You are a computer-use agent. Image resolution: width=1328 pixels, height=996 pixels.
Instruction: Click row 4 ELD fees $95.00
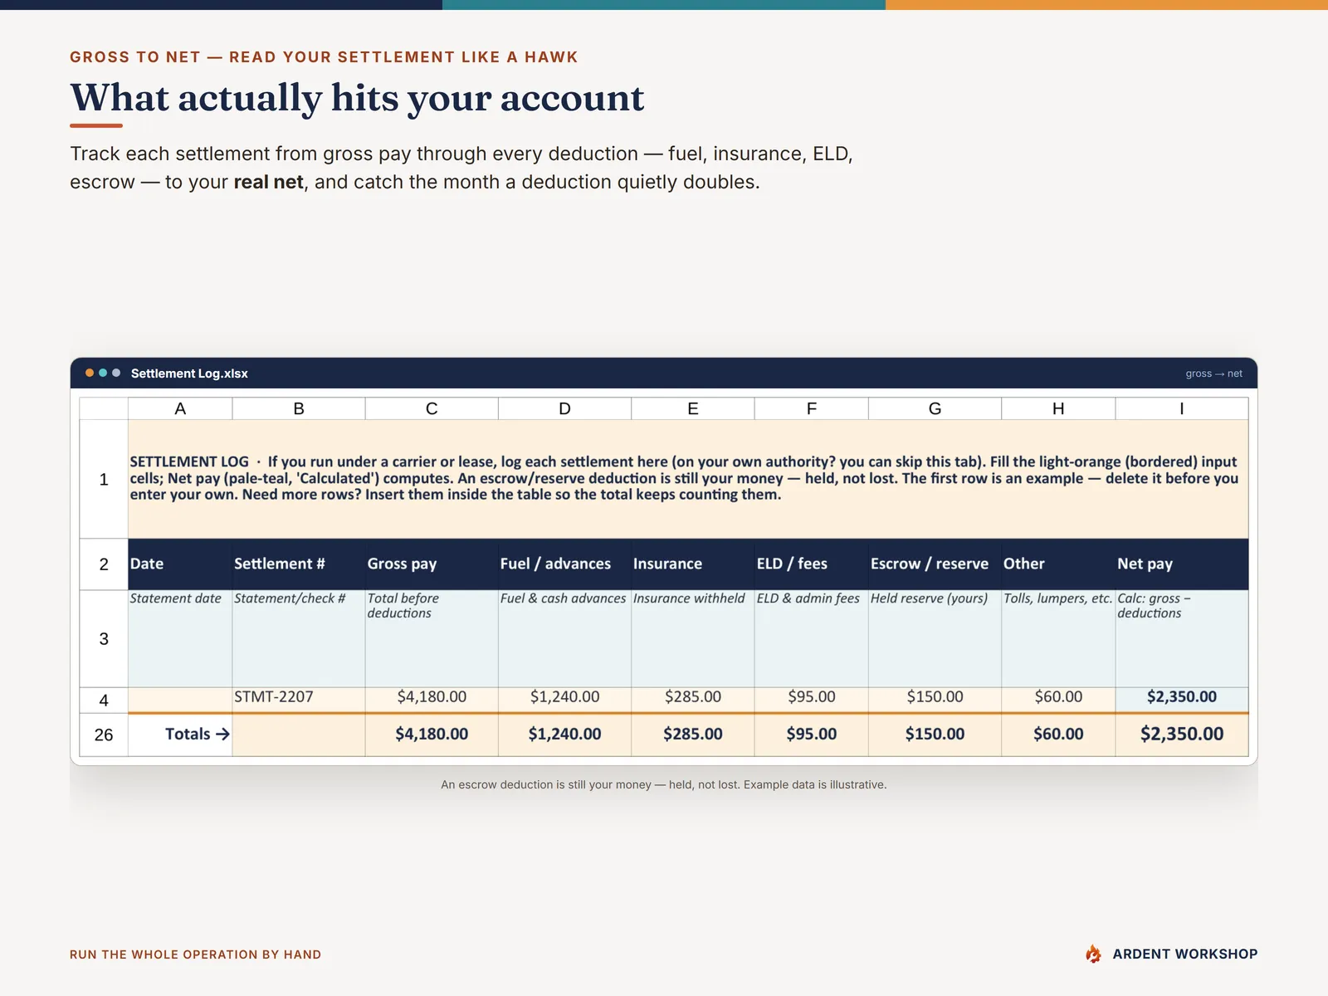(812, 699)
